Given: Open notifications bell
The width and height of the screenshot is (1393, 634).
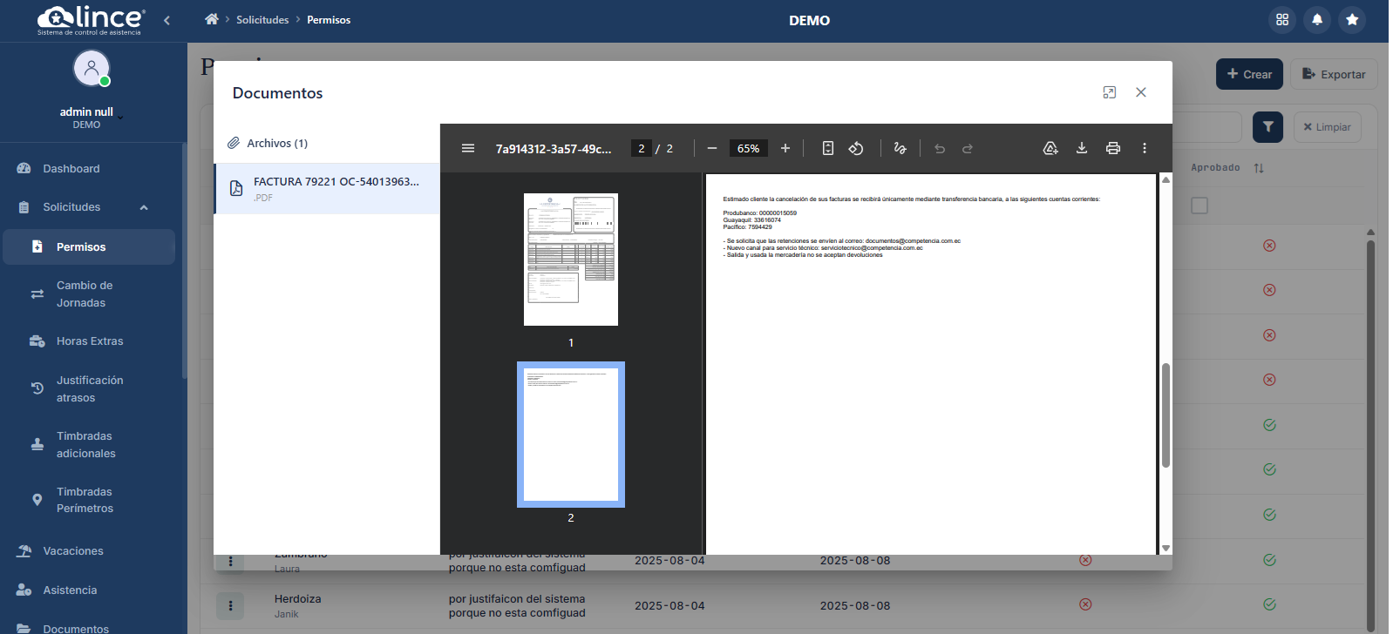Looking at the screenshot, I should pos(1317,19).
